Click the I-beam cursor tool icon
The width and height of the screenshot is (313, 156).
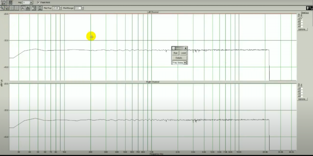40,8
